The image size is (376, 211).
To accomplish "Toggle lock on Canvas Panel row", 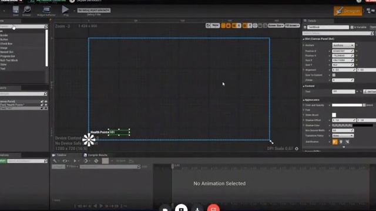I will tap(42, 101).
